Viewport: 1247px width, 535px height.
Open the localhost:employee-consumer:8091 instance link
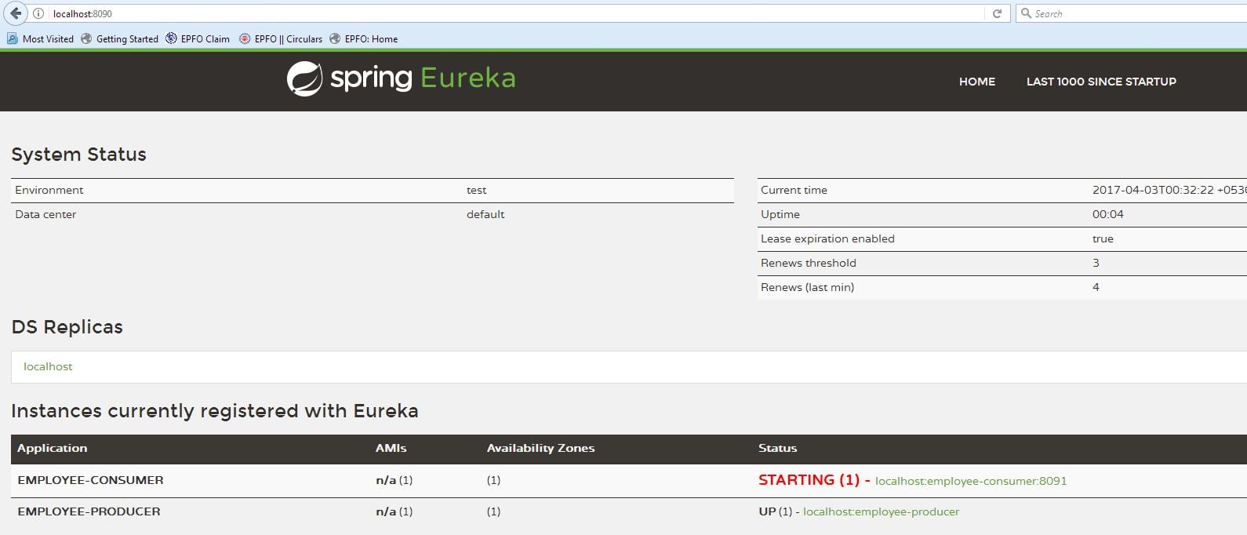click(971, 481)
